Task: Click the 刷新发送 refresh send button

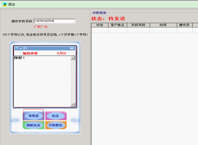Action: click(x=33, y=125)
